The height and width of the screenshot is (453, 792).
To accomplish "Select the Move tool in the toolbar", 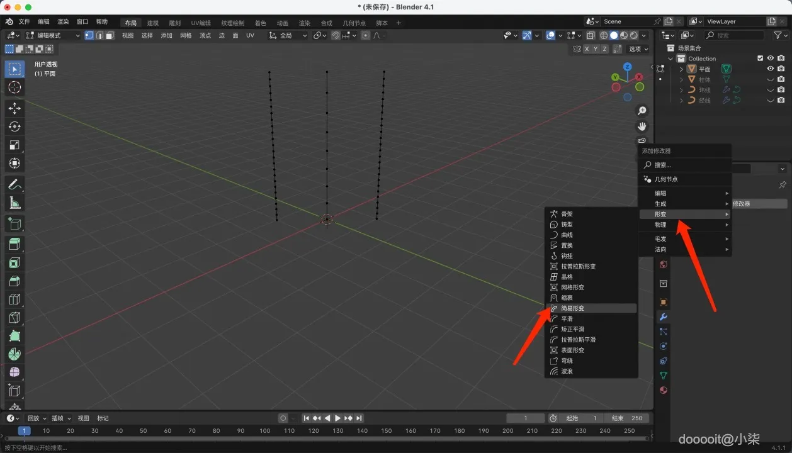I will (x=14, y=109).
